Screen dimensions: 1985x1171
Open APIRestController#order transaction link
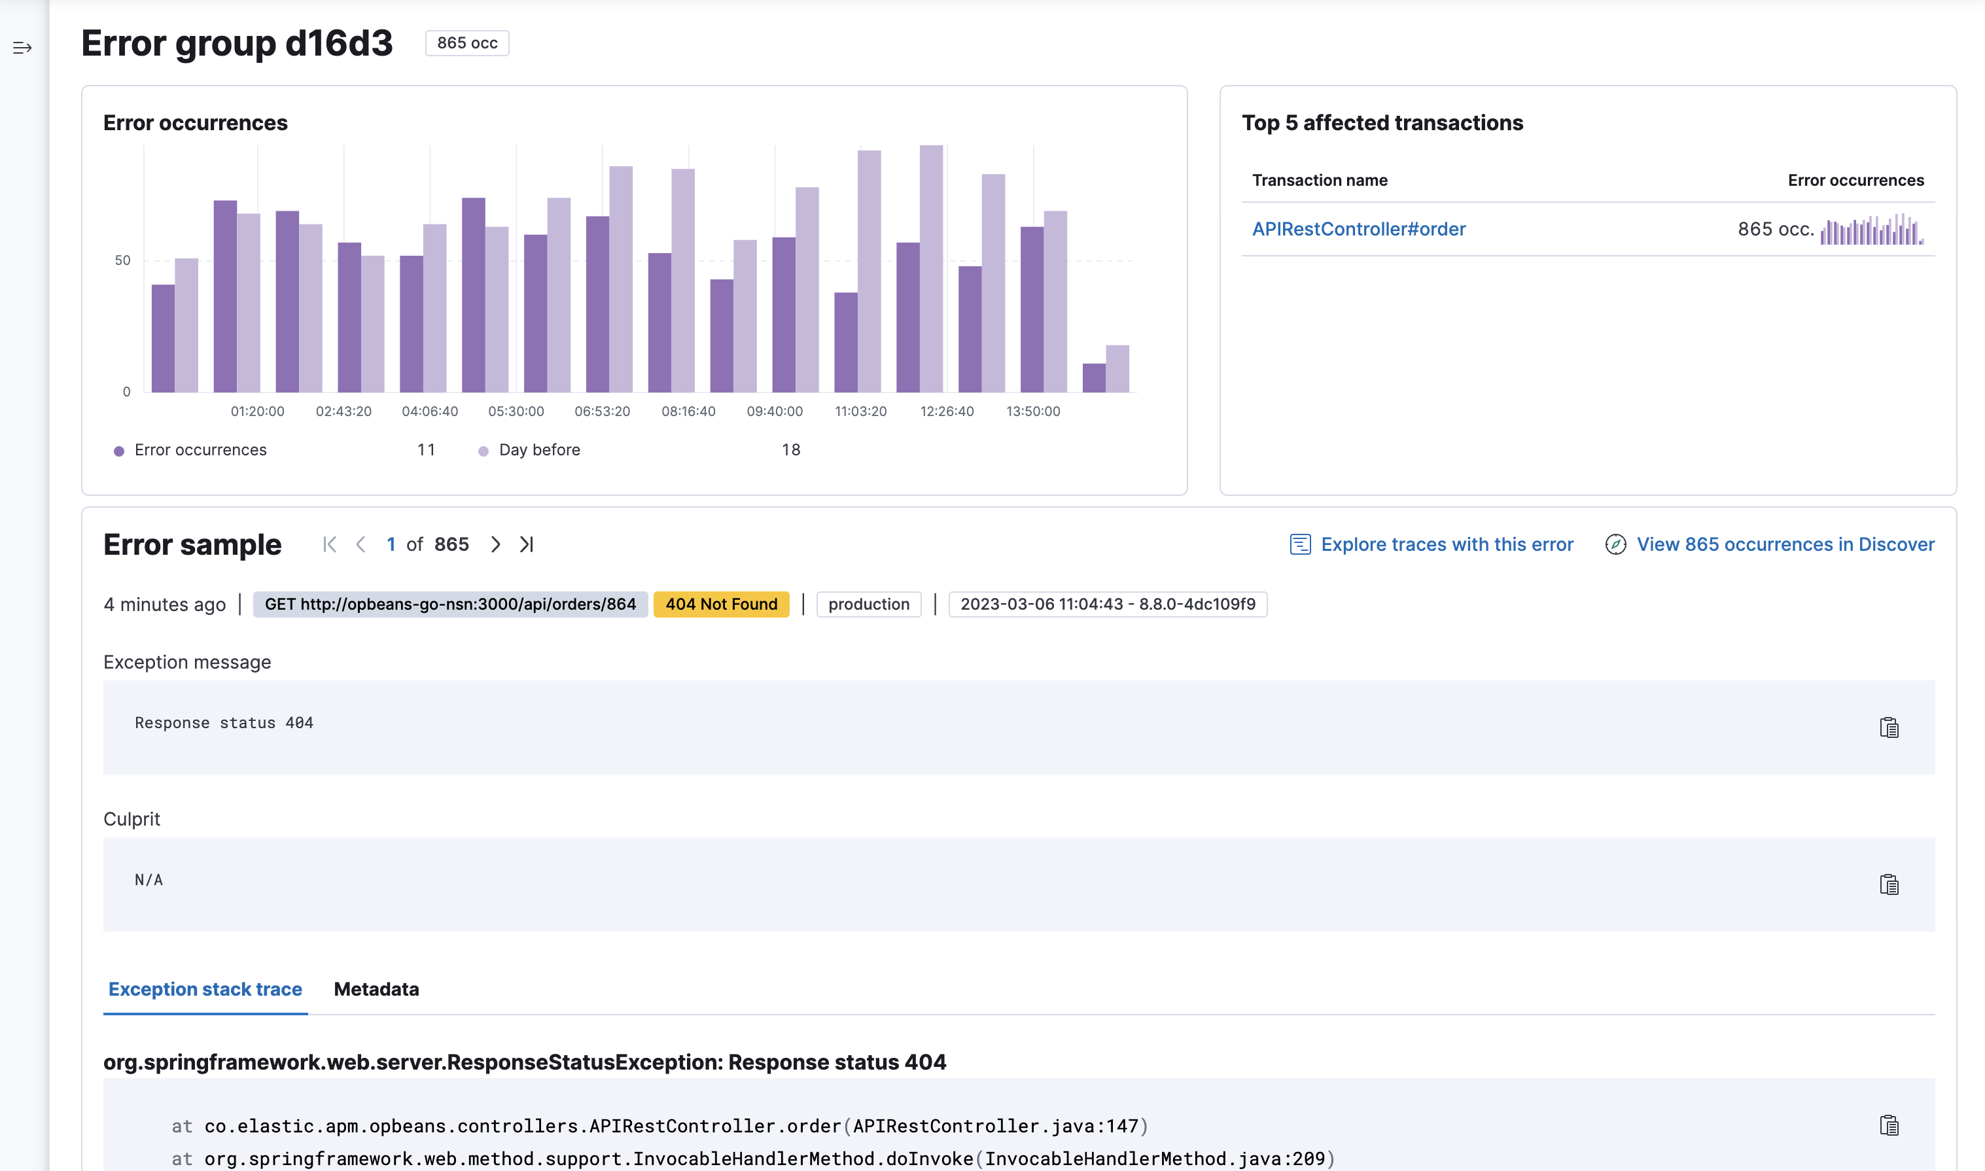pos(1359,229)
